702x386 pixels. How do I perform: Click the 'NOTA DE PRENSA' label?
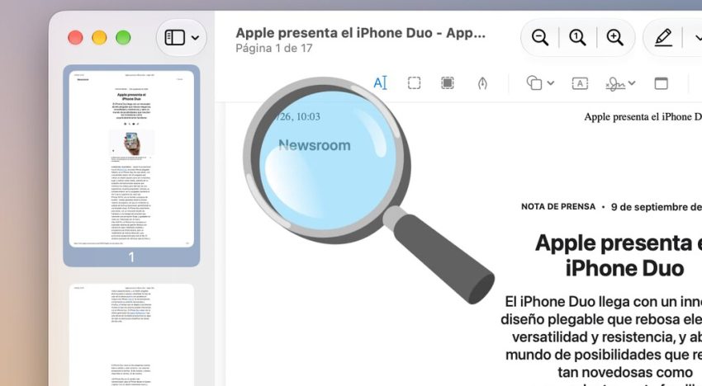click(x=558, y=207)
